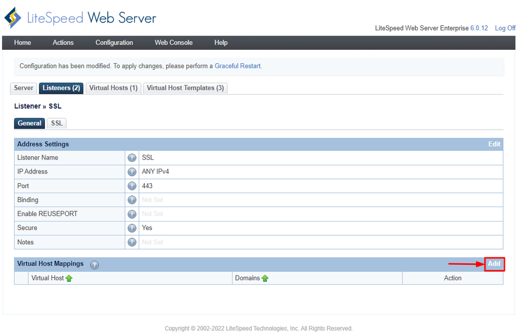Image resolution: width=520 pixels, height=334 pixels.
Task: Open help icon beside Virtual Host Mappings
Action: point(94,264)
